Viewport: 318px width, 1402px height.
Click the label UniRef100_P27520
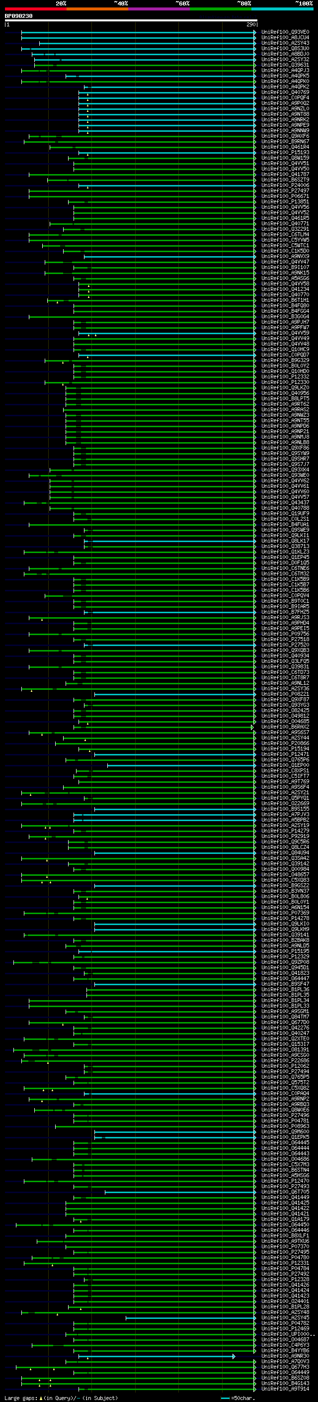(x=285, y=645)
